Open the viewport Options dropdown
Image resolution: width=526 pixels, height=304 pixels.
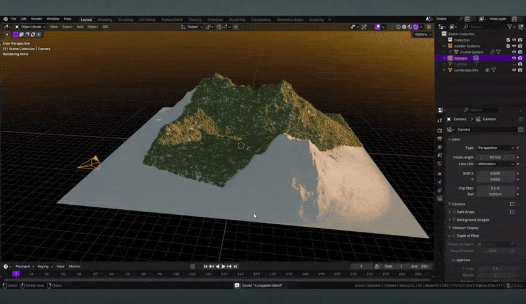[x=423, y=35]
